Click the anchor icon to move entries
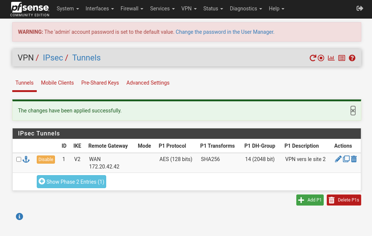Image resolution: width=372 pixels, height=236 pixels. [x=26, y=159]
